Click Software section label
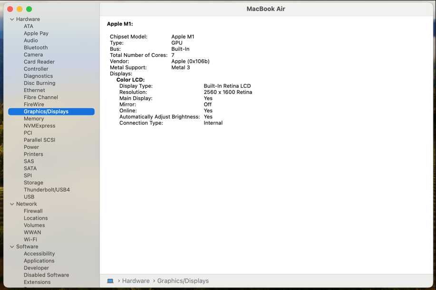This screenshot has height=290, width=436. [x=27, y=247]
